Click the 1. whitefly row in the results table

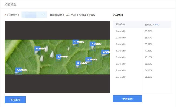click(x=142, y=31)
